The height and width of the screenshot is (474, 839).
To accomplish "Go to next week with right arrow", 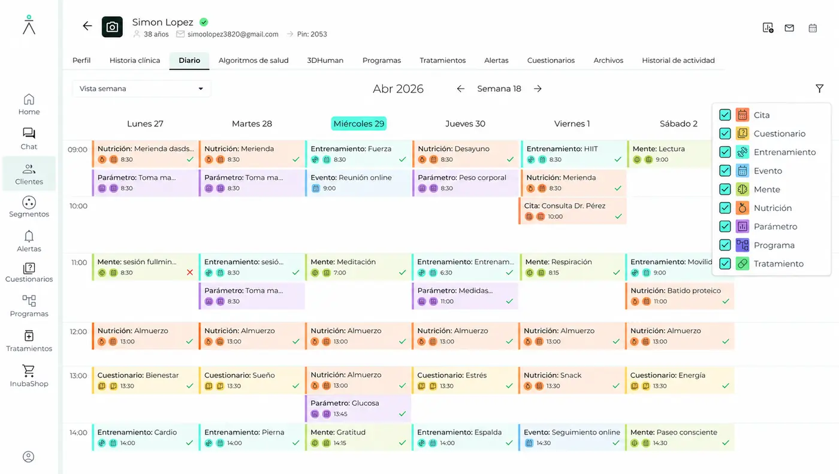I will point(538,89).
